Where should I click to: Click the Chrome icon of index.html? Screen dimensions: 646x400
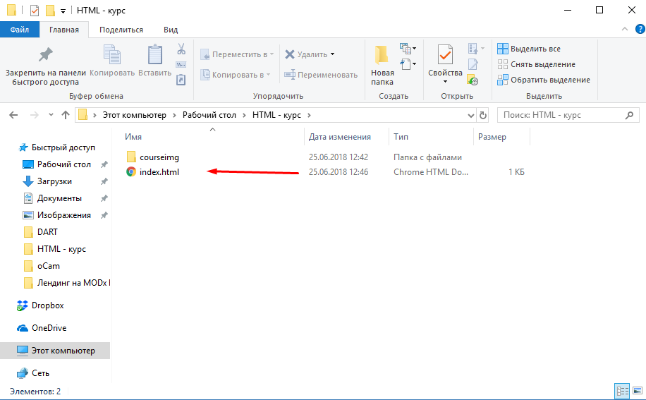131,172
